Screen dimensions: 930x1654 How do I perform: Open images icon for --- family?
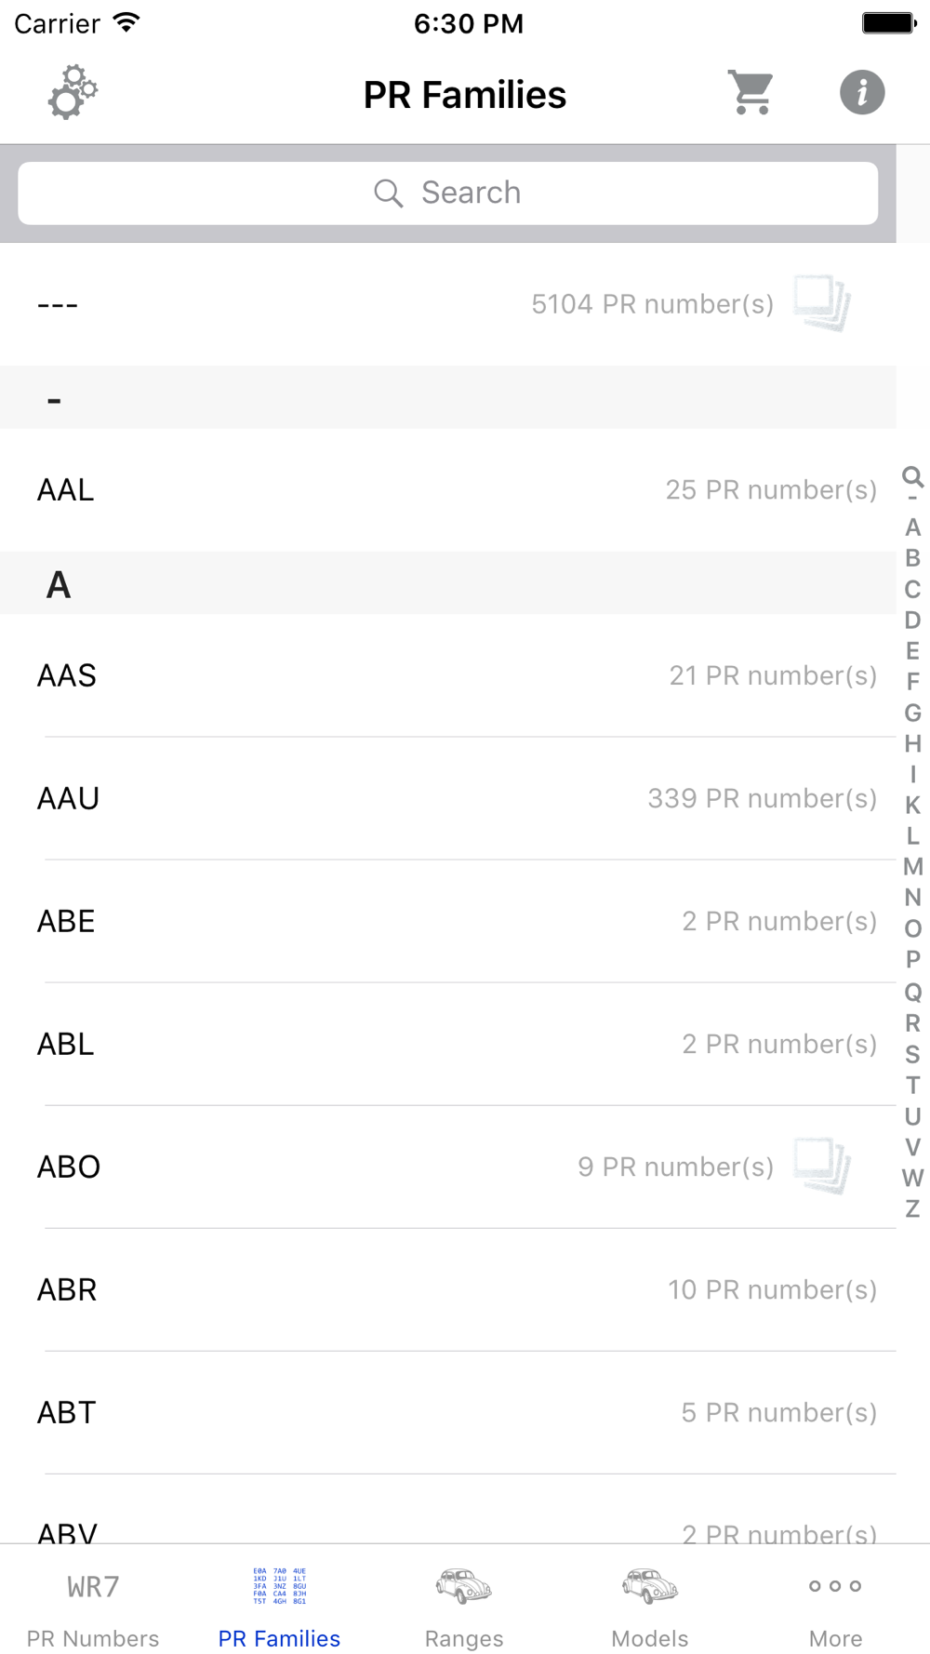tap(822, 303)
